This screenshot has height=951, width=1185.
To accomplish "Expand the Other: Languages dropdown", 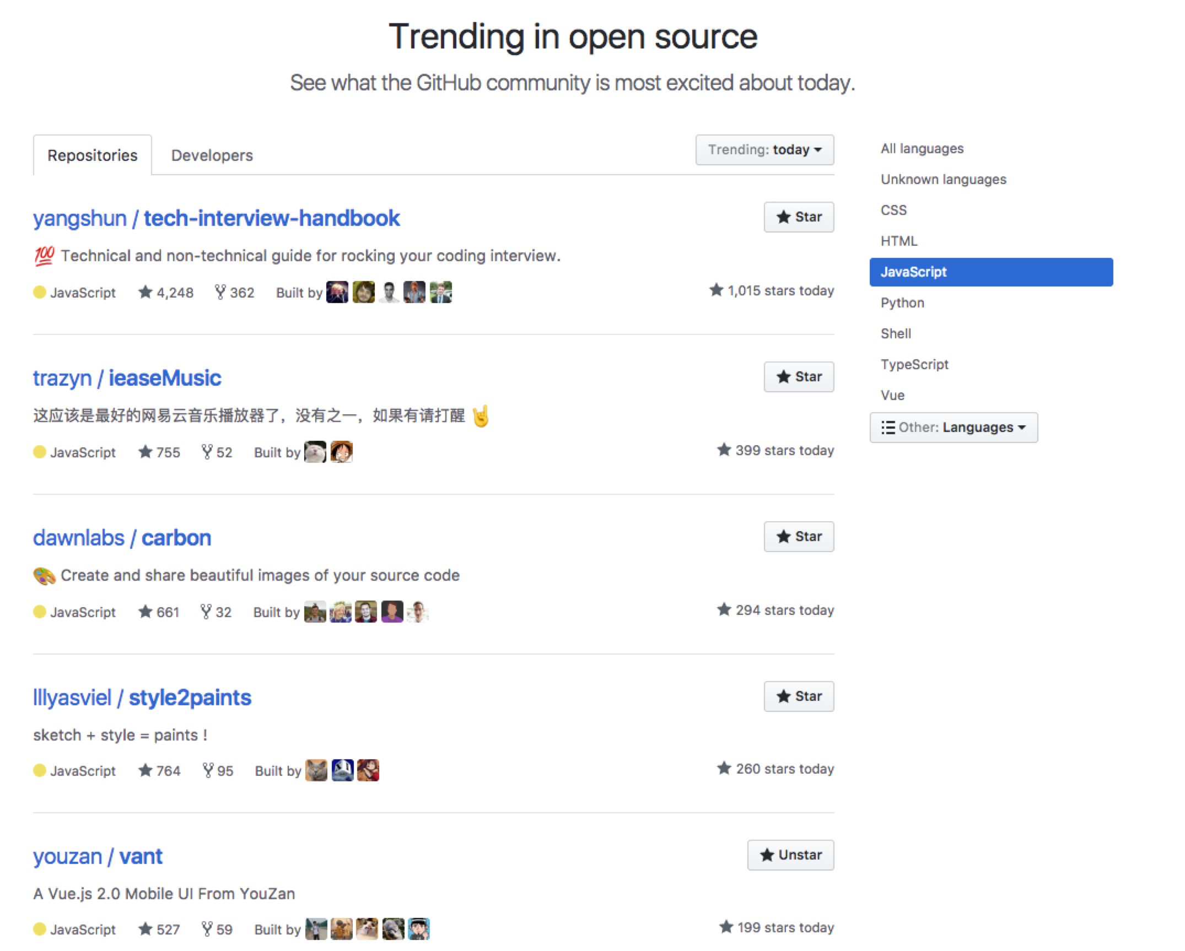I will (954, 428).
